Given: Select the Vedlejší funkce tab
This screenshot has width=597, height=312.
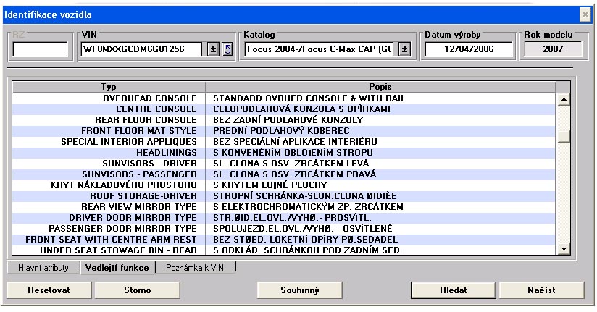Looking at the screenshot, I should click(116, 268).
